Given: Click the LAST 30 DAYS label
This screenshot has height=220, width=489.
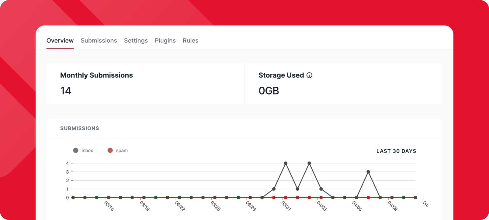Looking at the screenshot, I should (x=396, y=151).
